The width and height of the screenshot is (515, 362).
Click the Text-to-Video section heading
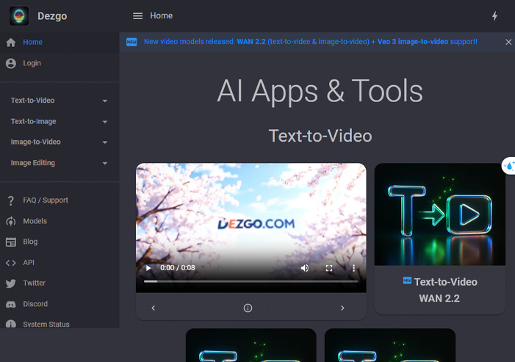pos(320,136)
